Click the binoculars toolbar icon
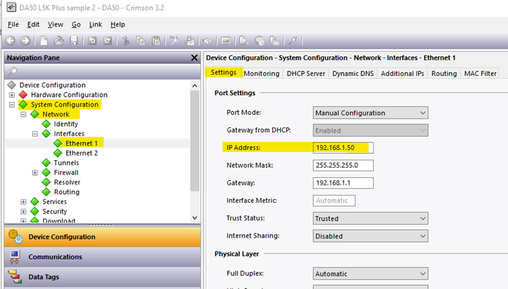 click(x=208, y=41)
